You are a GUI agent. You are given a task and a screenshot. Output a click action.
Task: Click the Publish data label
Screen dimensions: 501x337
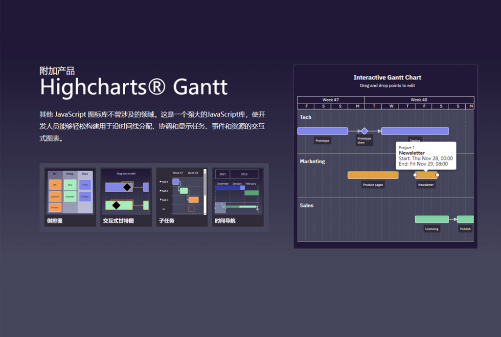coord(465,229)
